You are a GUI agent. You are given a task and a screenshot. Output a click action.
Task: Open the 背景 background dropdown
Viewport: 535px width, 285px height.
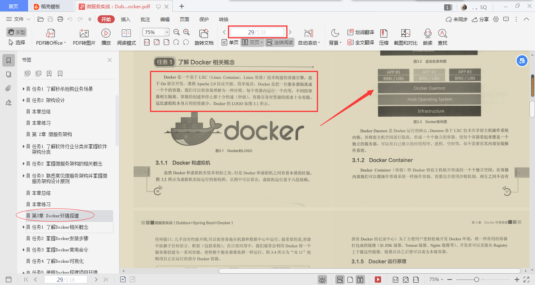[x=335, y=43]
